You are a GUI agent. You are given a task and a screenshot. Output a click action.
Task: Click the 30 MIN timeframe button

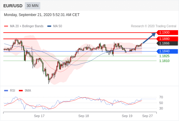[x=32, y=6]
